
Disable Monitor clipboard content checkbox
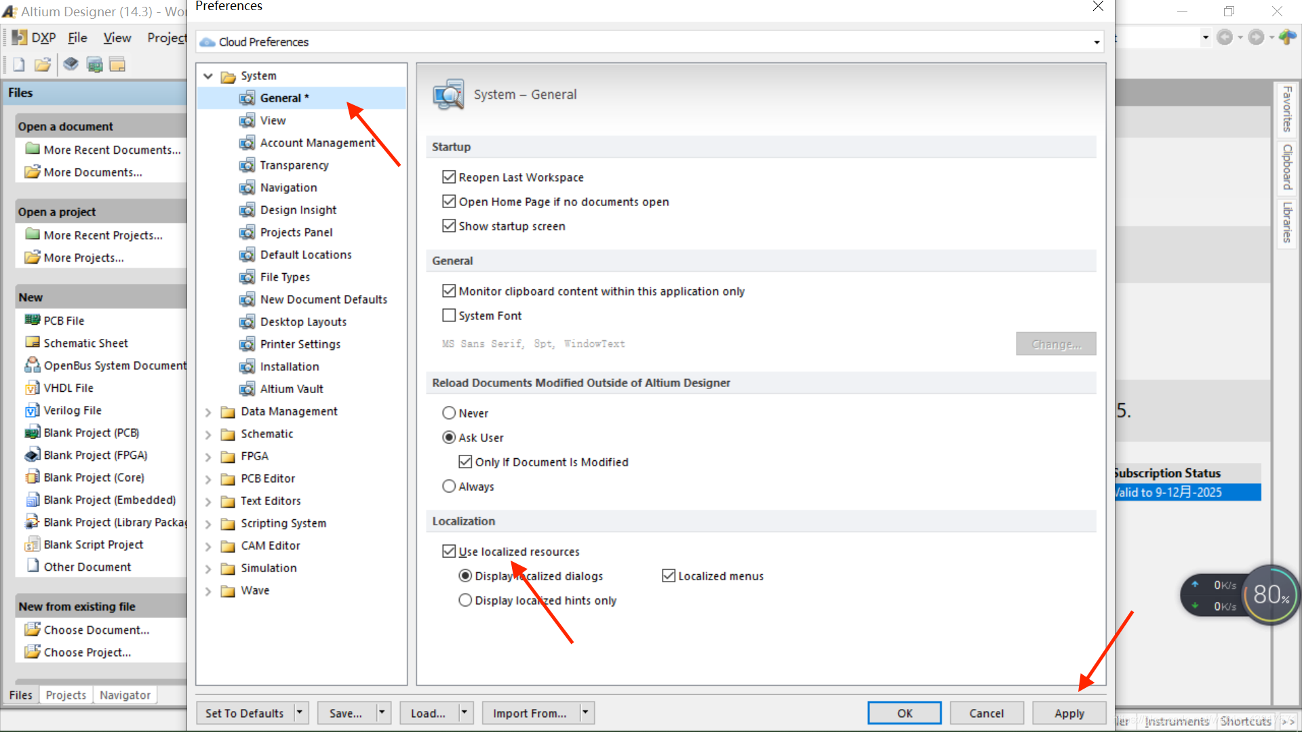point(449,291)
